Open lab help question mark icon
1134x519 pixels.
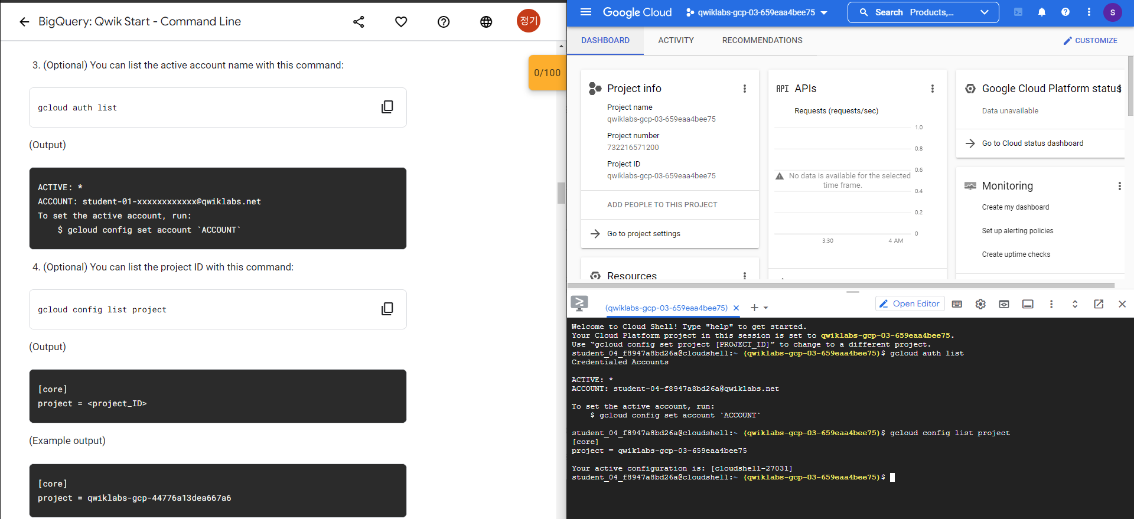click(x=444, y=22)
